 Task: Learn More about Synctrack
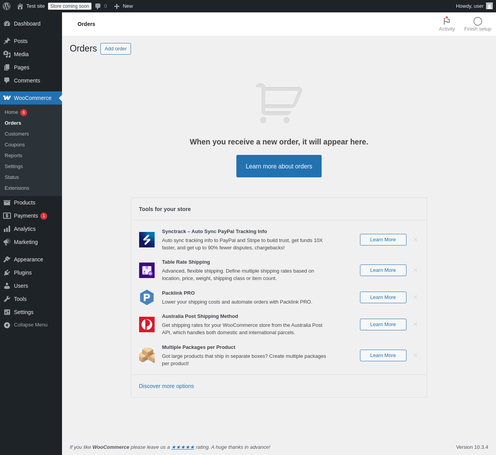[x=383, y=240]
